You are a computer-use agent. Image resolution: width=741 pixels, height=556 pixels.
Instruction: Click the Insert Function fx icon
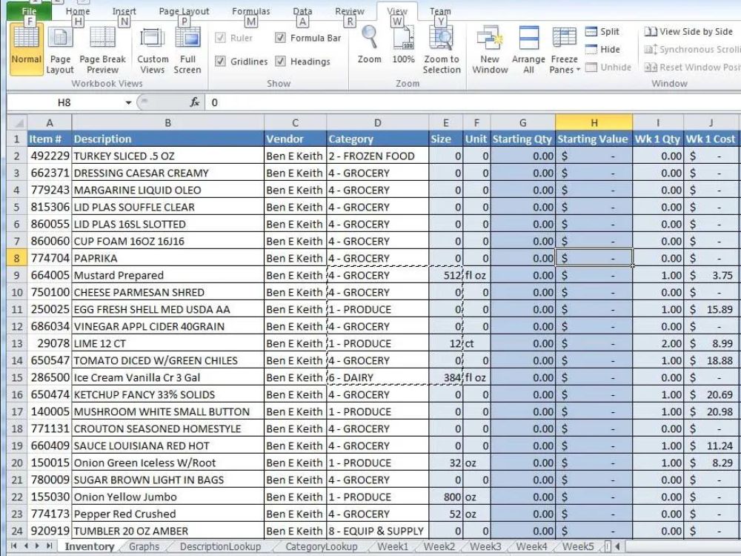(194, 102)
